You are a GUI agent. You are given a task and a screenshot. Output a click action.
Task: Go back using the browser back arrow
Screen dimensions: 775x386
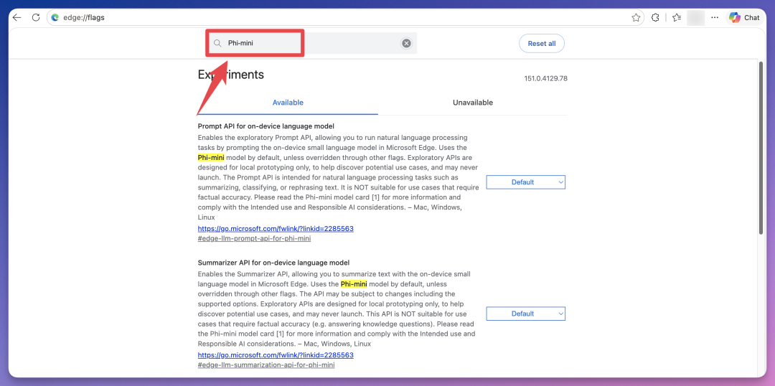click(x=17, y=17)
